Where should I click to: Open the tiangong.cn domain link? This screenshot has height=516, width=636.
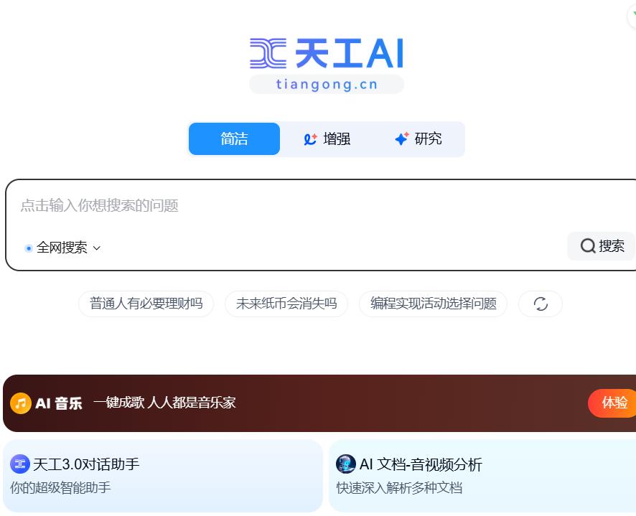coord(327,85)
